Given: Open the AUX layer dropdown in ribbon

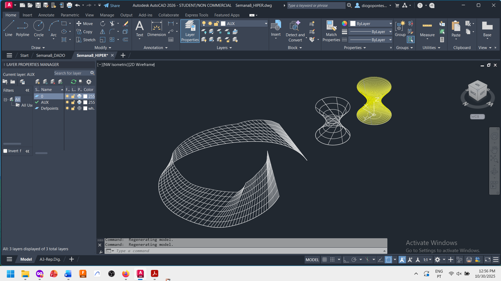Looking at the screenshot, I should (266, 23).
